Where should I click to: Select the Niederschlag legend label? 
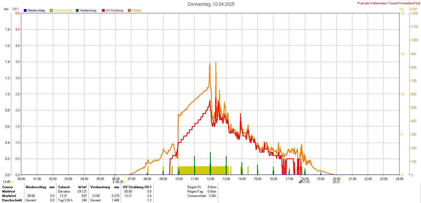[x=36, y=10]
